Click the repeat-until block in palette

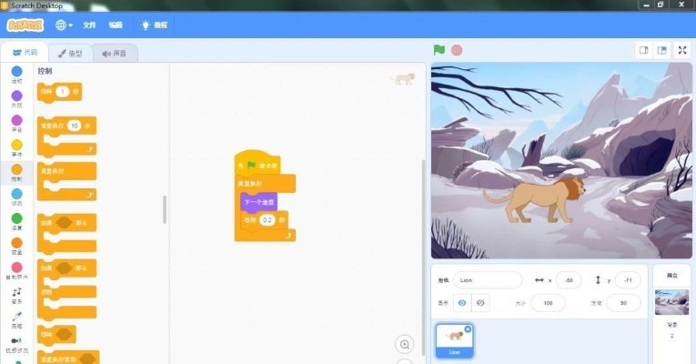(68, 358)
